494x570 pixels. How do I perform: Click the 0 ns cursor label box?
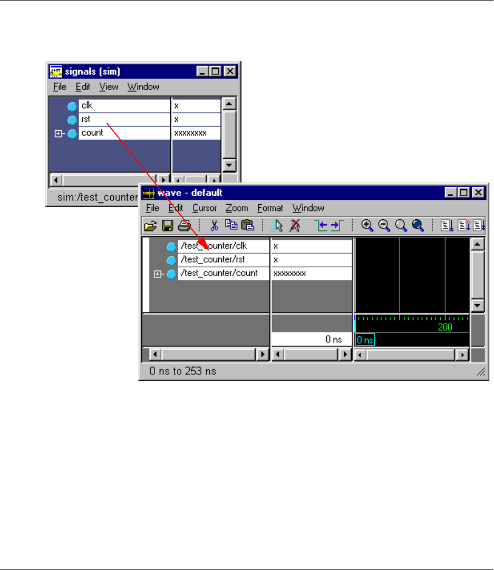coord(365,340)
